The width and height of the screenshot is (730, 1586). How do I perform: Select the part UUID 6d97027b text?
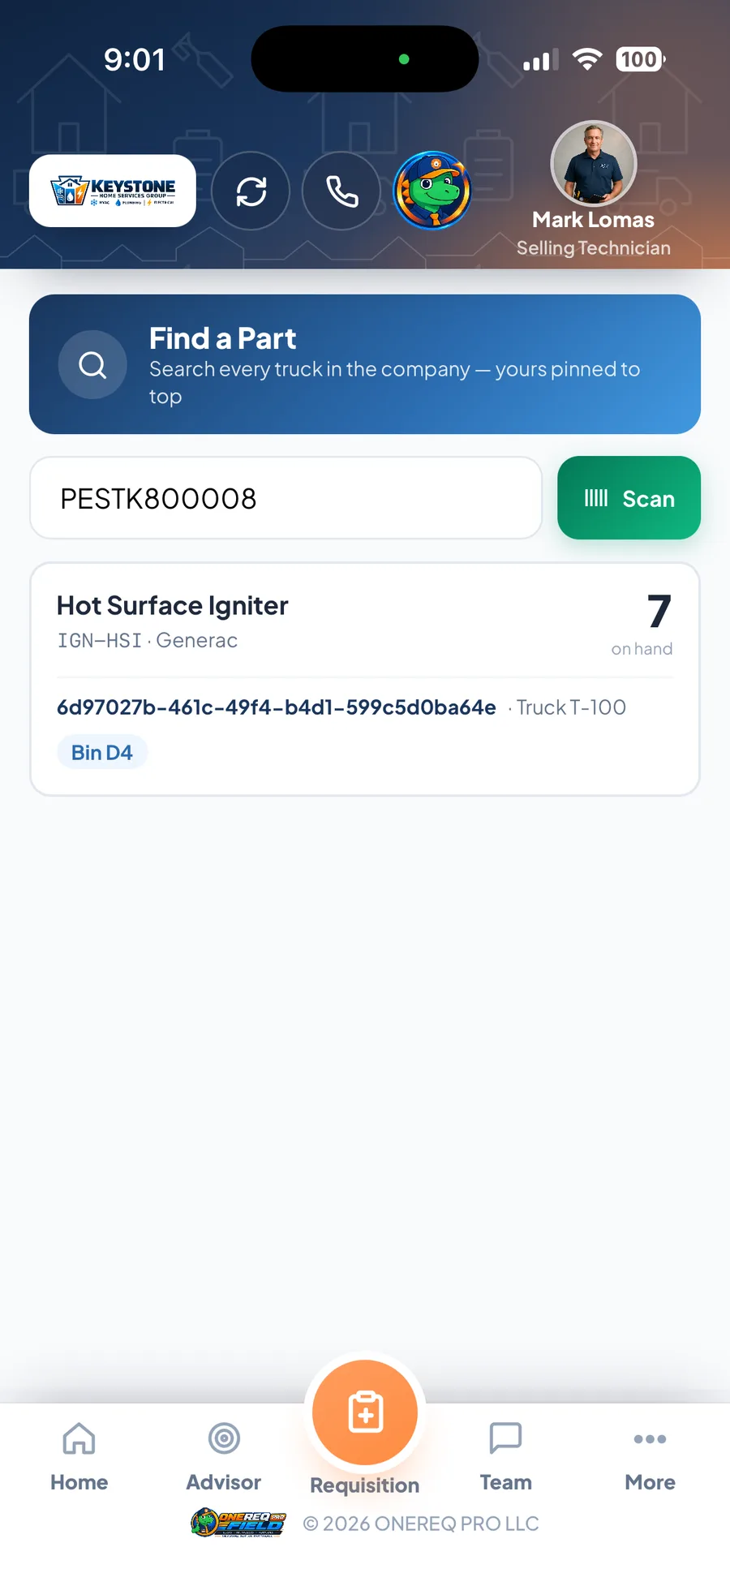[277, 707]
